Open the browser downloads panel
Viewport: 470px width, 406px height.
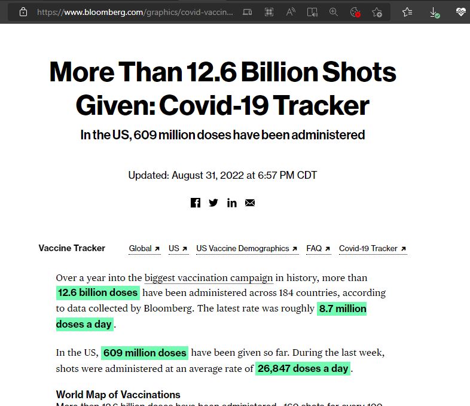pyautogui.click(x=435, y=12)
